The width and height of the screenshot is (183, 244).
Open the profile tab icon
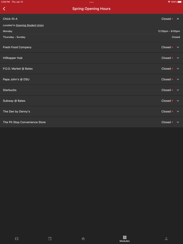tap(166, 239)
